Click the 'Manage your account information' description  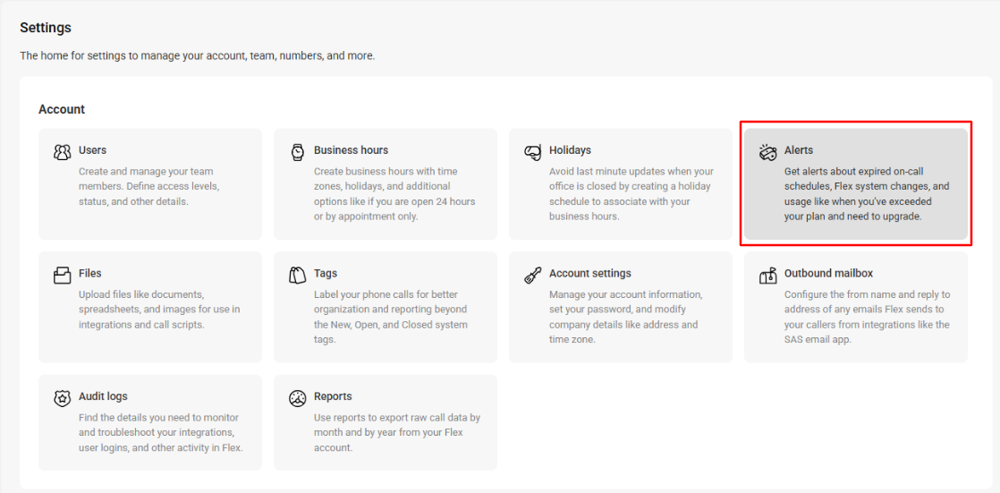(625, 317)
